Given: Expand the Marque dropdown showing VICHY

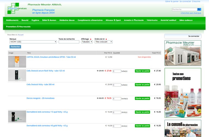Looking at the screenshot, I should [x=33, y=42].
